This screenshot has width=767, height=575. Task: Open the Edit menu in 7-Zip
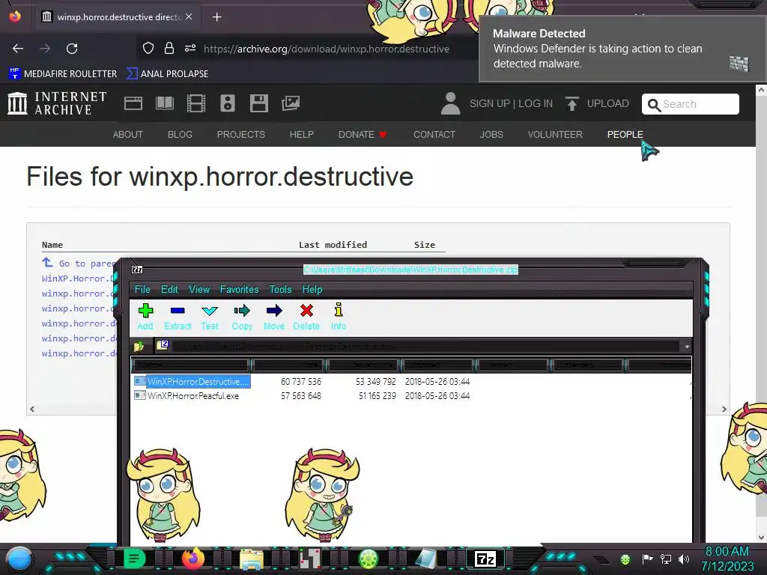point(169,290)
